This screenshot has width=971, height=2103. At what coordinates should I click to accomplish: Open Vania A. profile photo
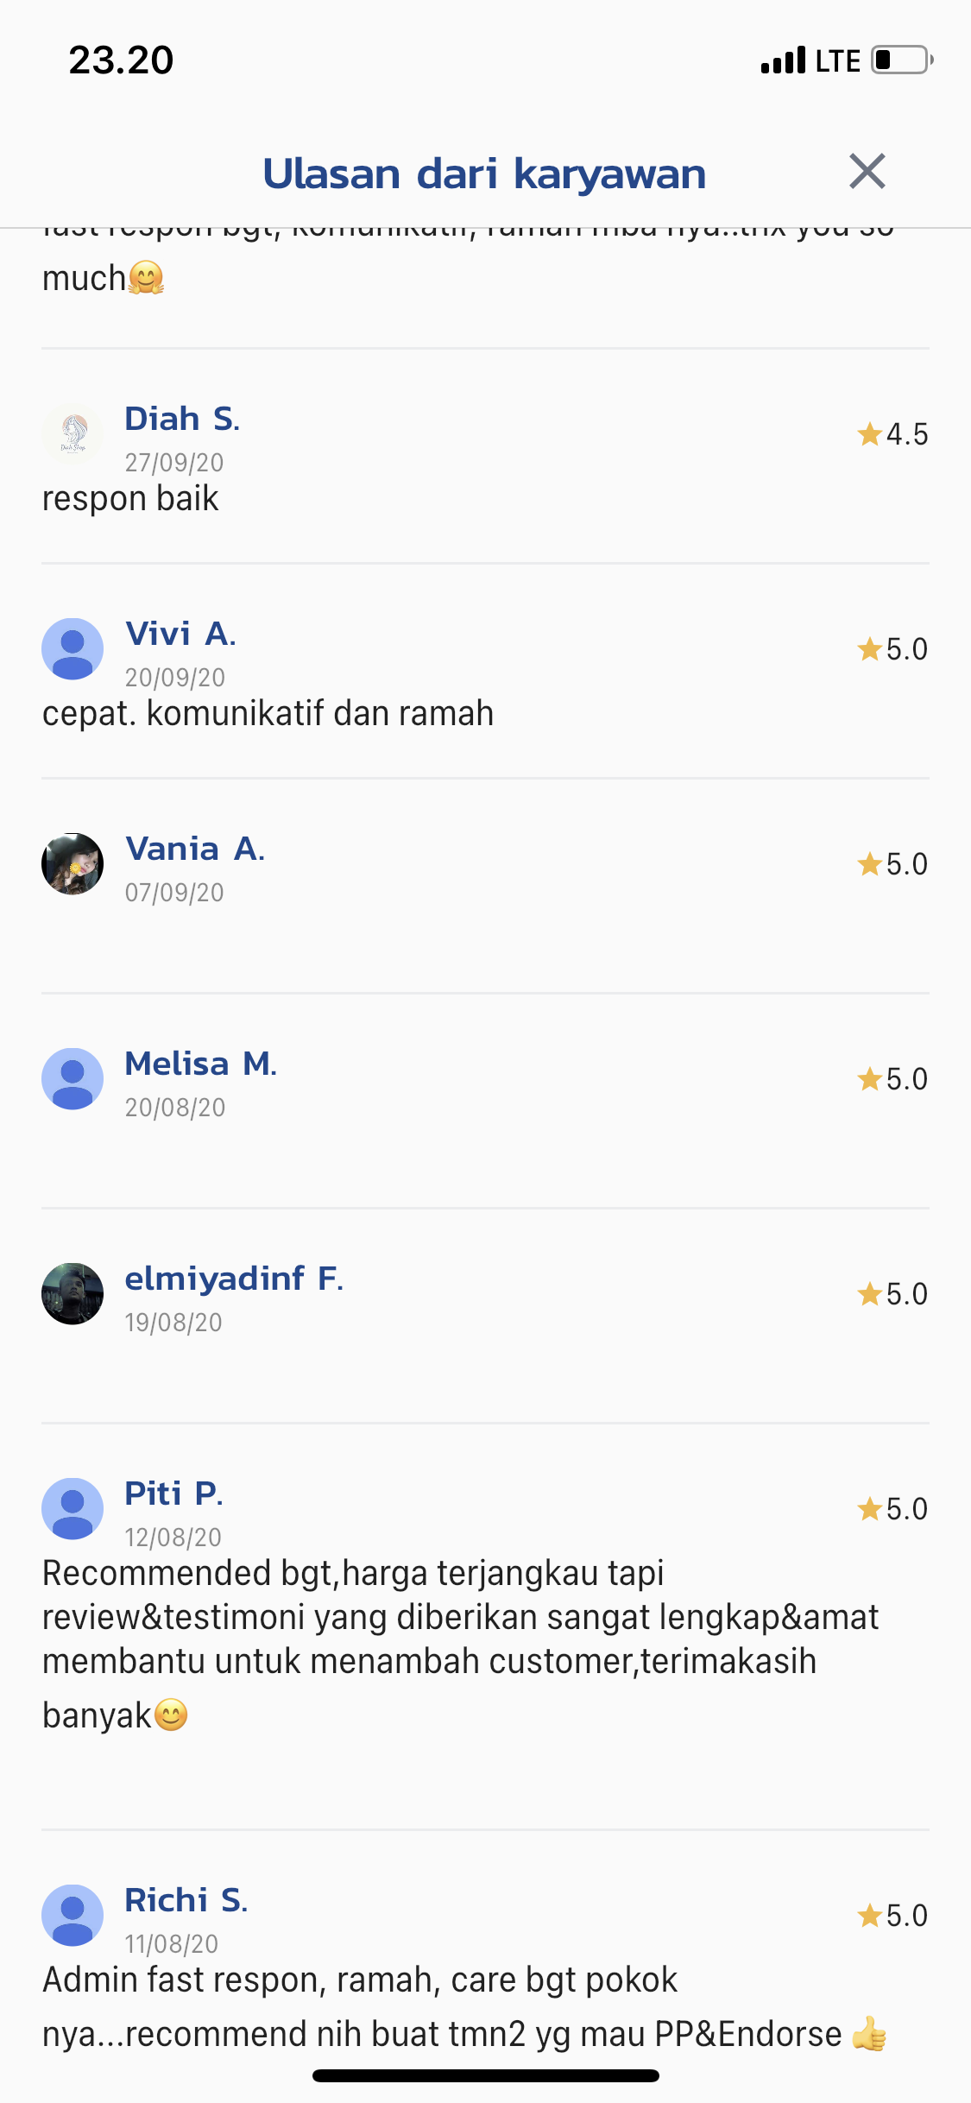[73, 863]
